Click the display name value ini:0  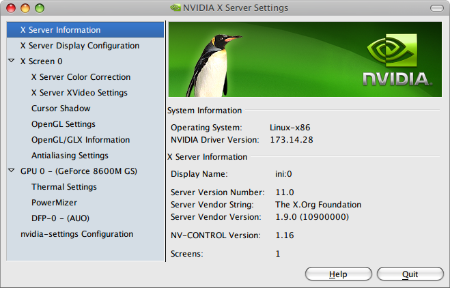pos(283,174)
